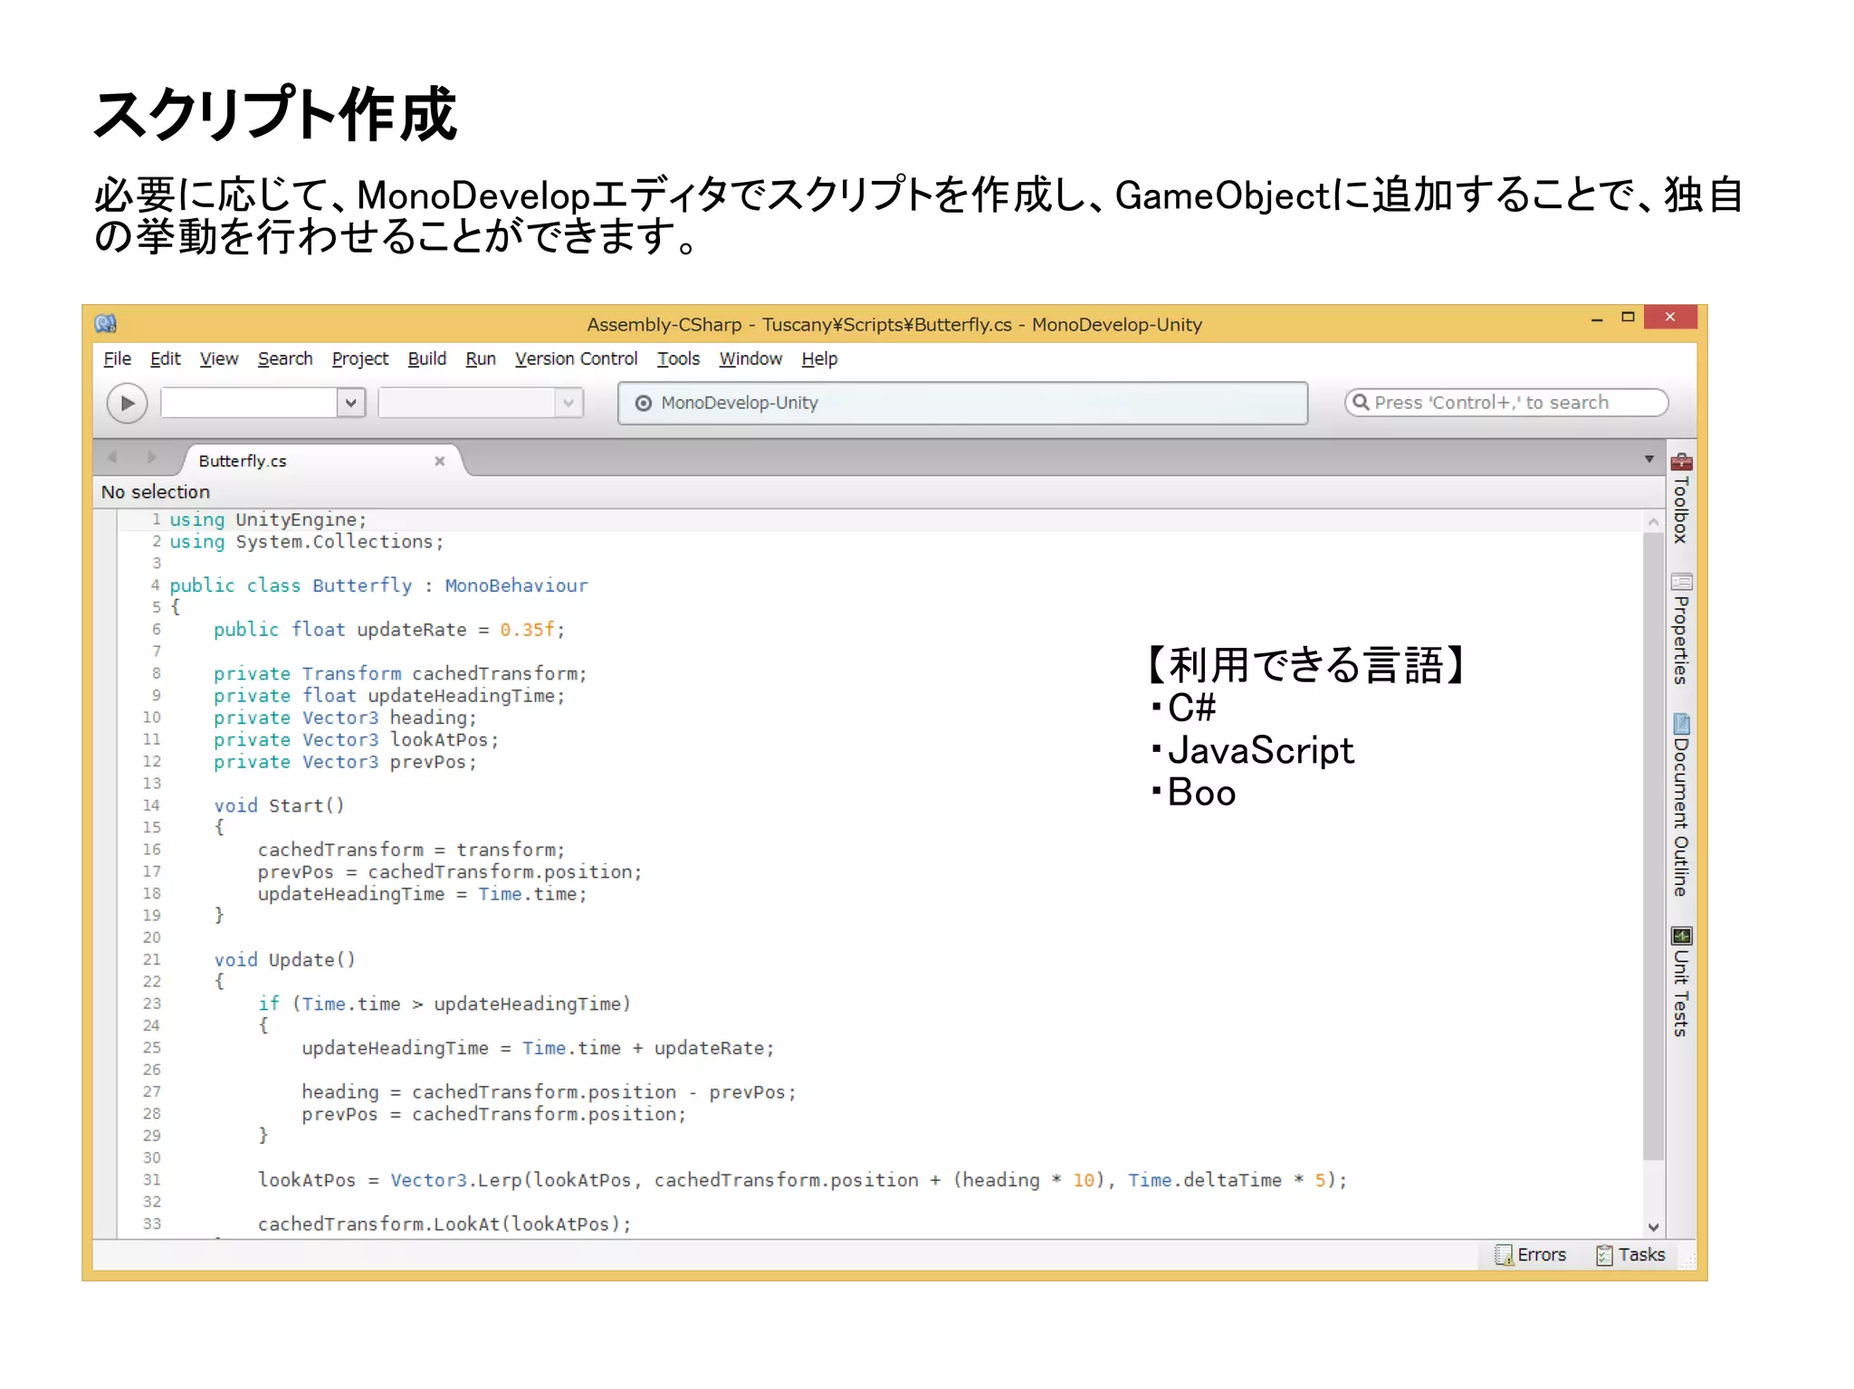Show the Errors pad
The height and width of the screenshot is (1389, 1854).
(1530, 1254)
